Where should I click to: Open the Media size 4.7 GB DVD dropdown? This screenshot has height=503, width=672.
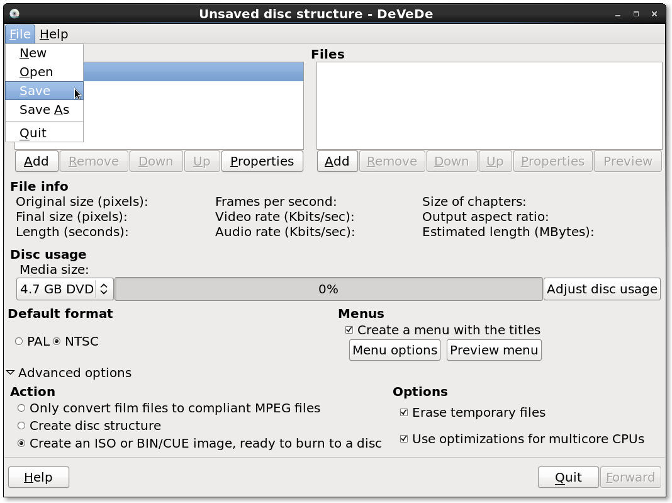point(65,289)
